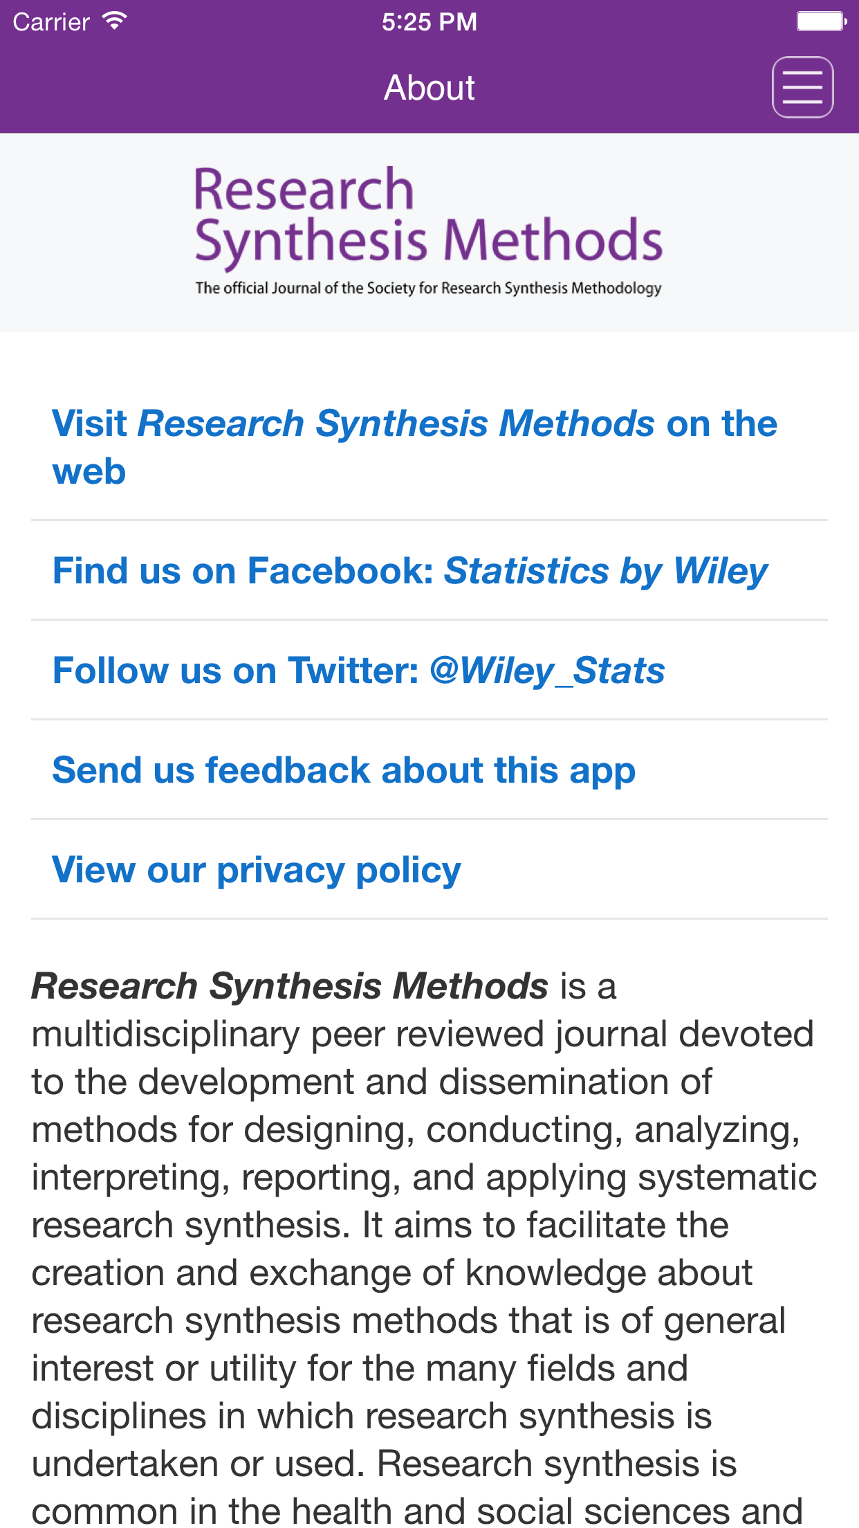
Task: Click the word Facebook in the link list
Action: (x=340, y=571)
